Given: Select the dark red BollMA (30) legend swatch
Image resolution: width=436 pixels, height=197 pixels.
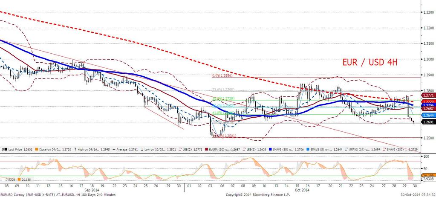Looking at the screenshot, I should tap(207, 149).
